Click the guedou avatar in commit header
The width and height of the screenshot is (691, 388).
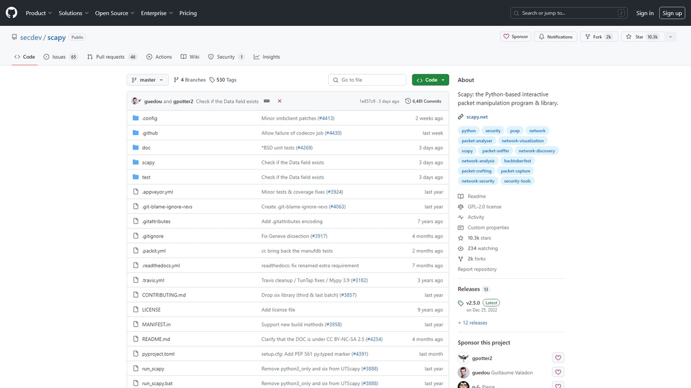click(x=135, y=101)
